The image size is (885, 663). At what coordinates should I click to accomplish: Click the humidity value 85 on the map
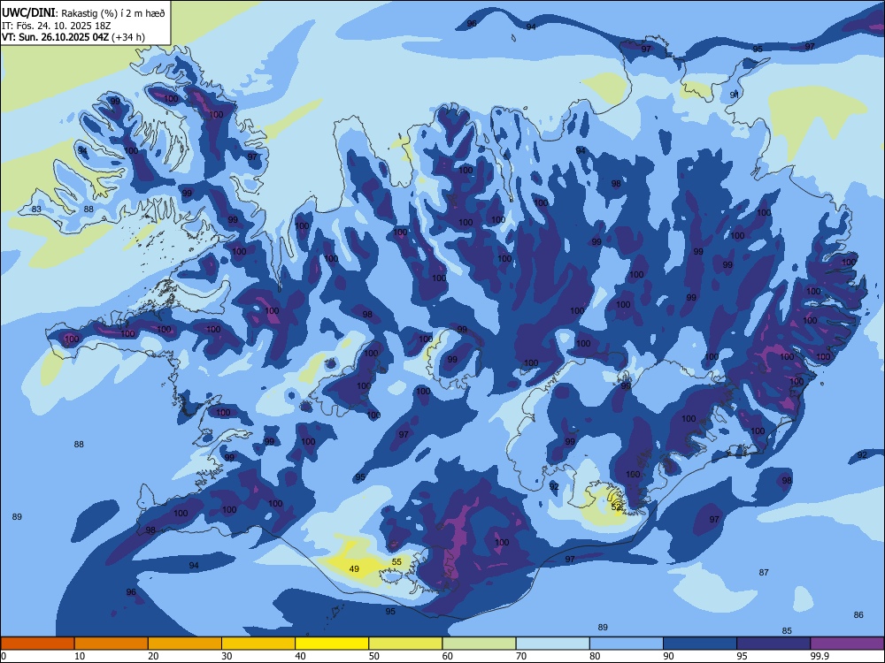pos(787,631)
